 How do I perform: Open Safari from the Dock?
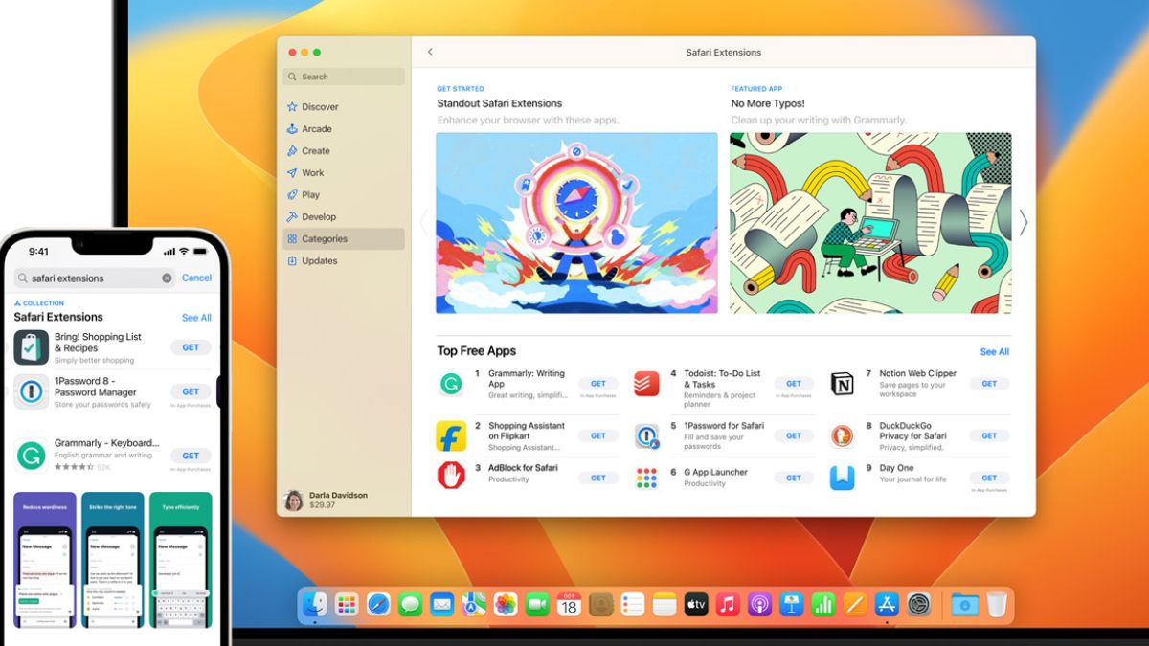click(378, 604)
